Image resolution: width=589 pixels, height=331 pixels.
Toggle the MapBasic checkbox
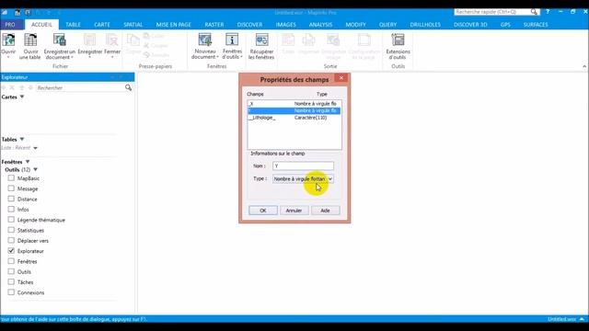tap(11, 177)
